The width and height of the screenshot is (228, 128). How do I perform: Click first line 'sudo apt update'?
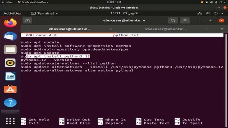pos(40,42)
